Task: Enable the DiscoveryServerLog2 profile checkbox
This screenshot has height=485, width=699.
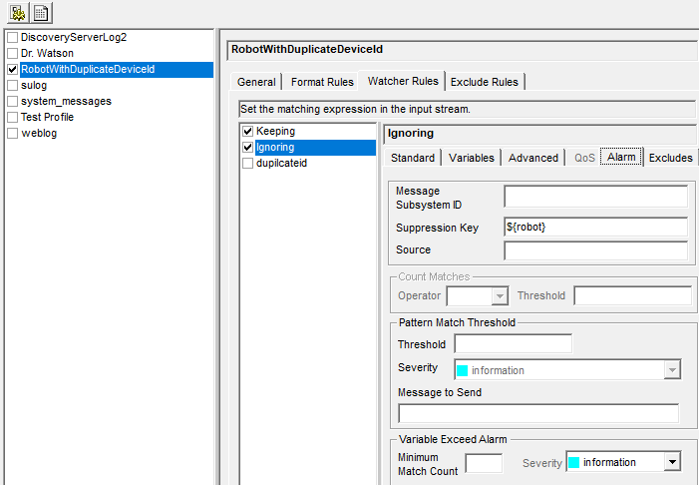Action: pyautogui.click(x=12, y=37)
